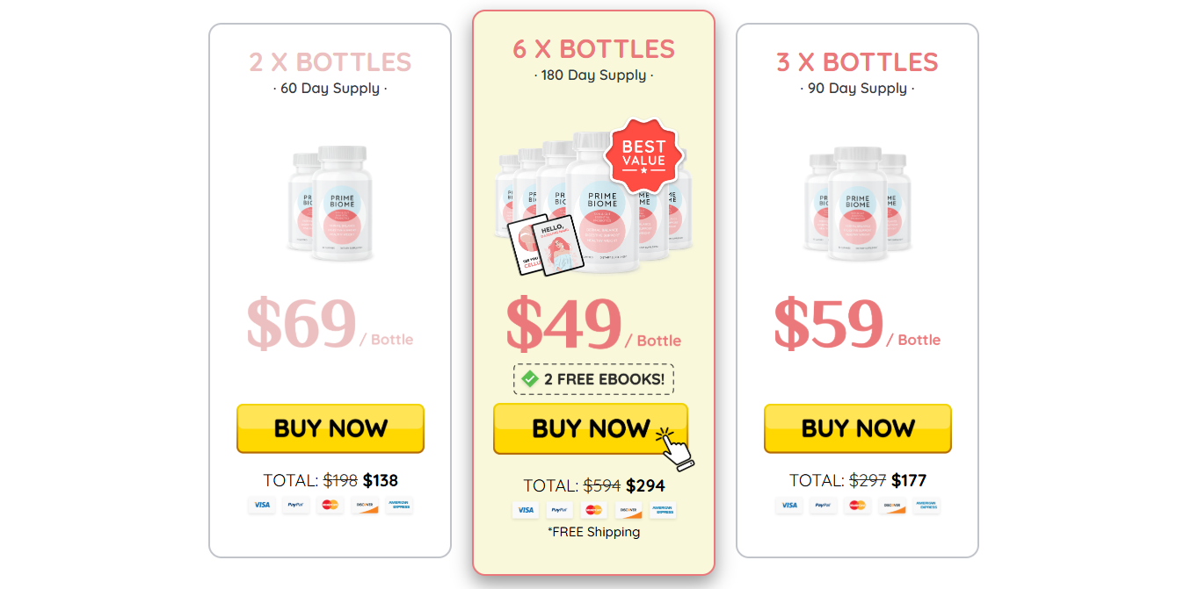The height and width of the screenshot is (589, 1184).
Task: Buy the 6 bottles package now
Action: tap(591, 428)
